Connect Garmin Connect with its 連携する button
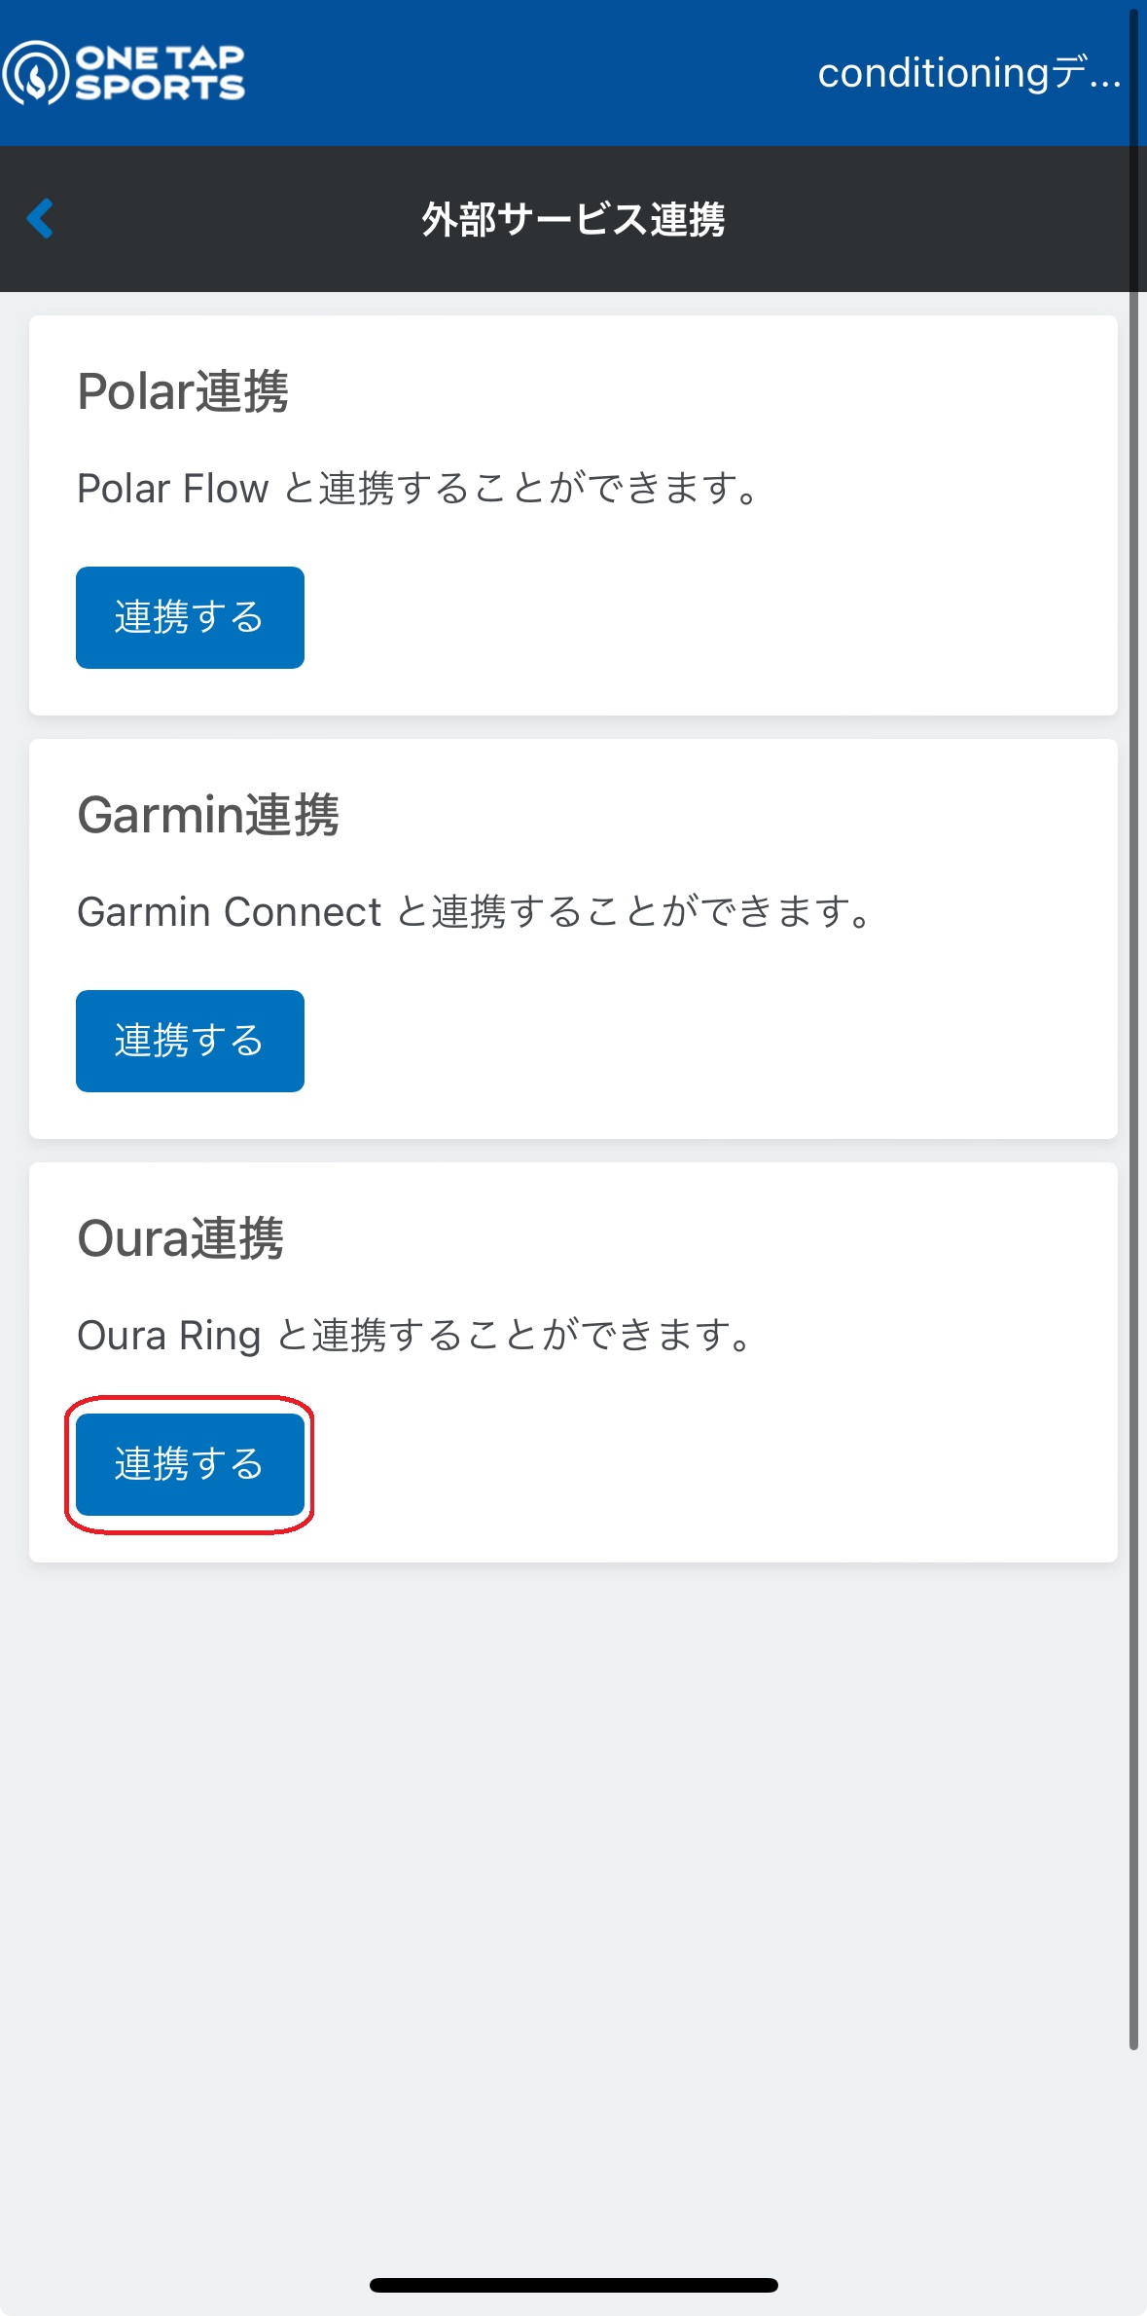Screen dimensions: 1147x2316 tap(190, 1041)
